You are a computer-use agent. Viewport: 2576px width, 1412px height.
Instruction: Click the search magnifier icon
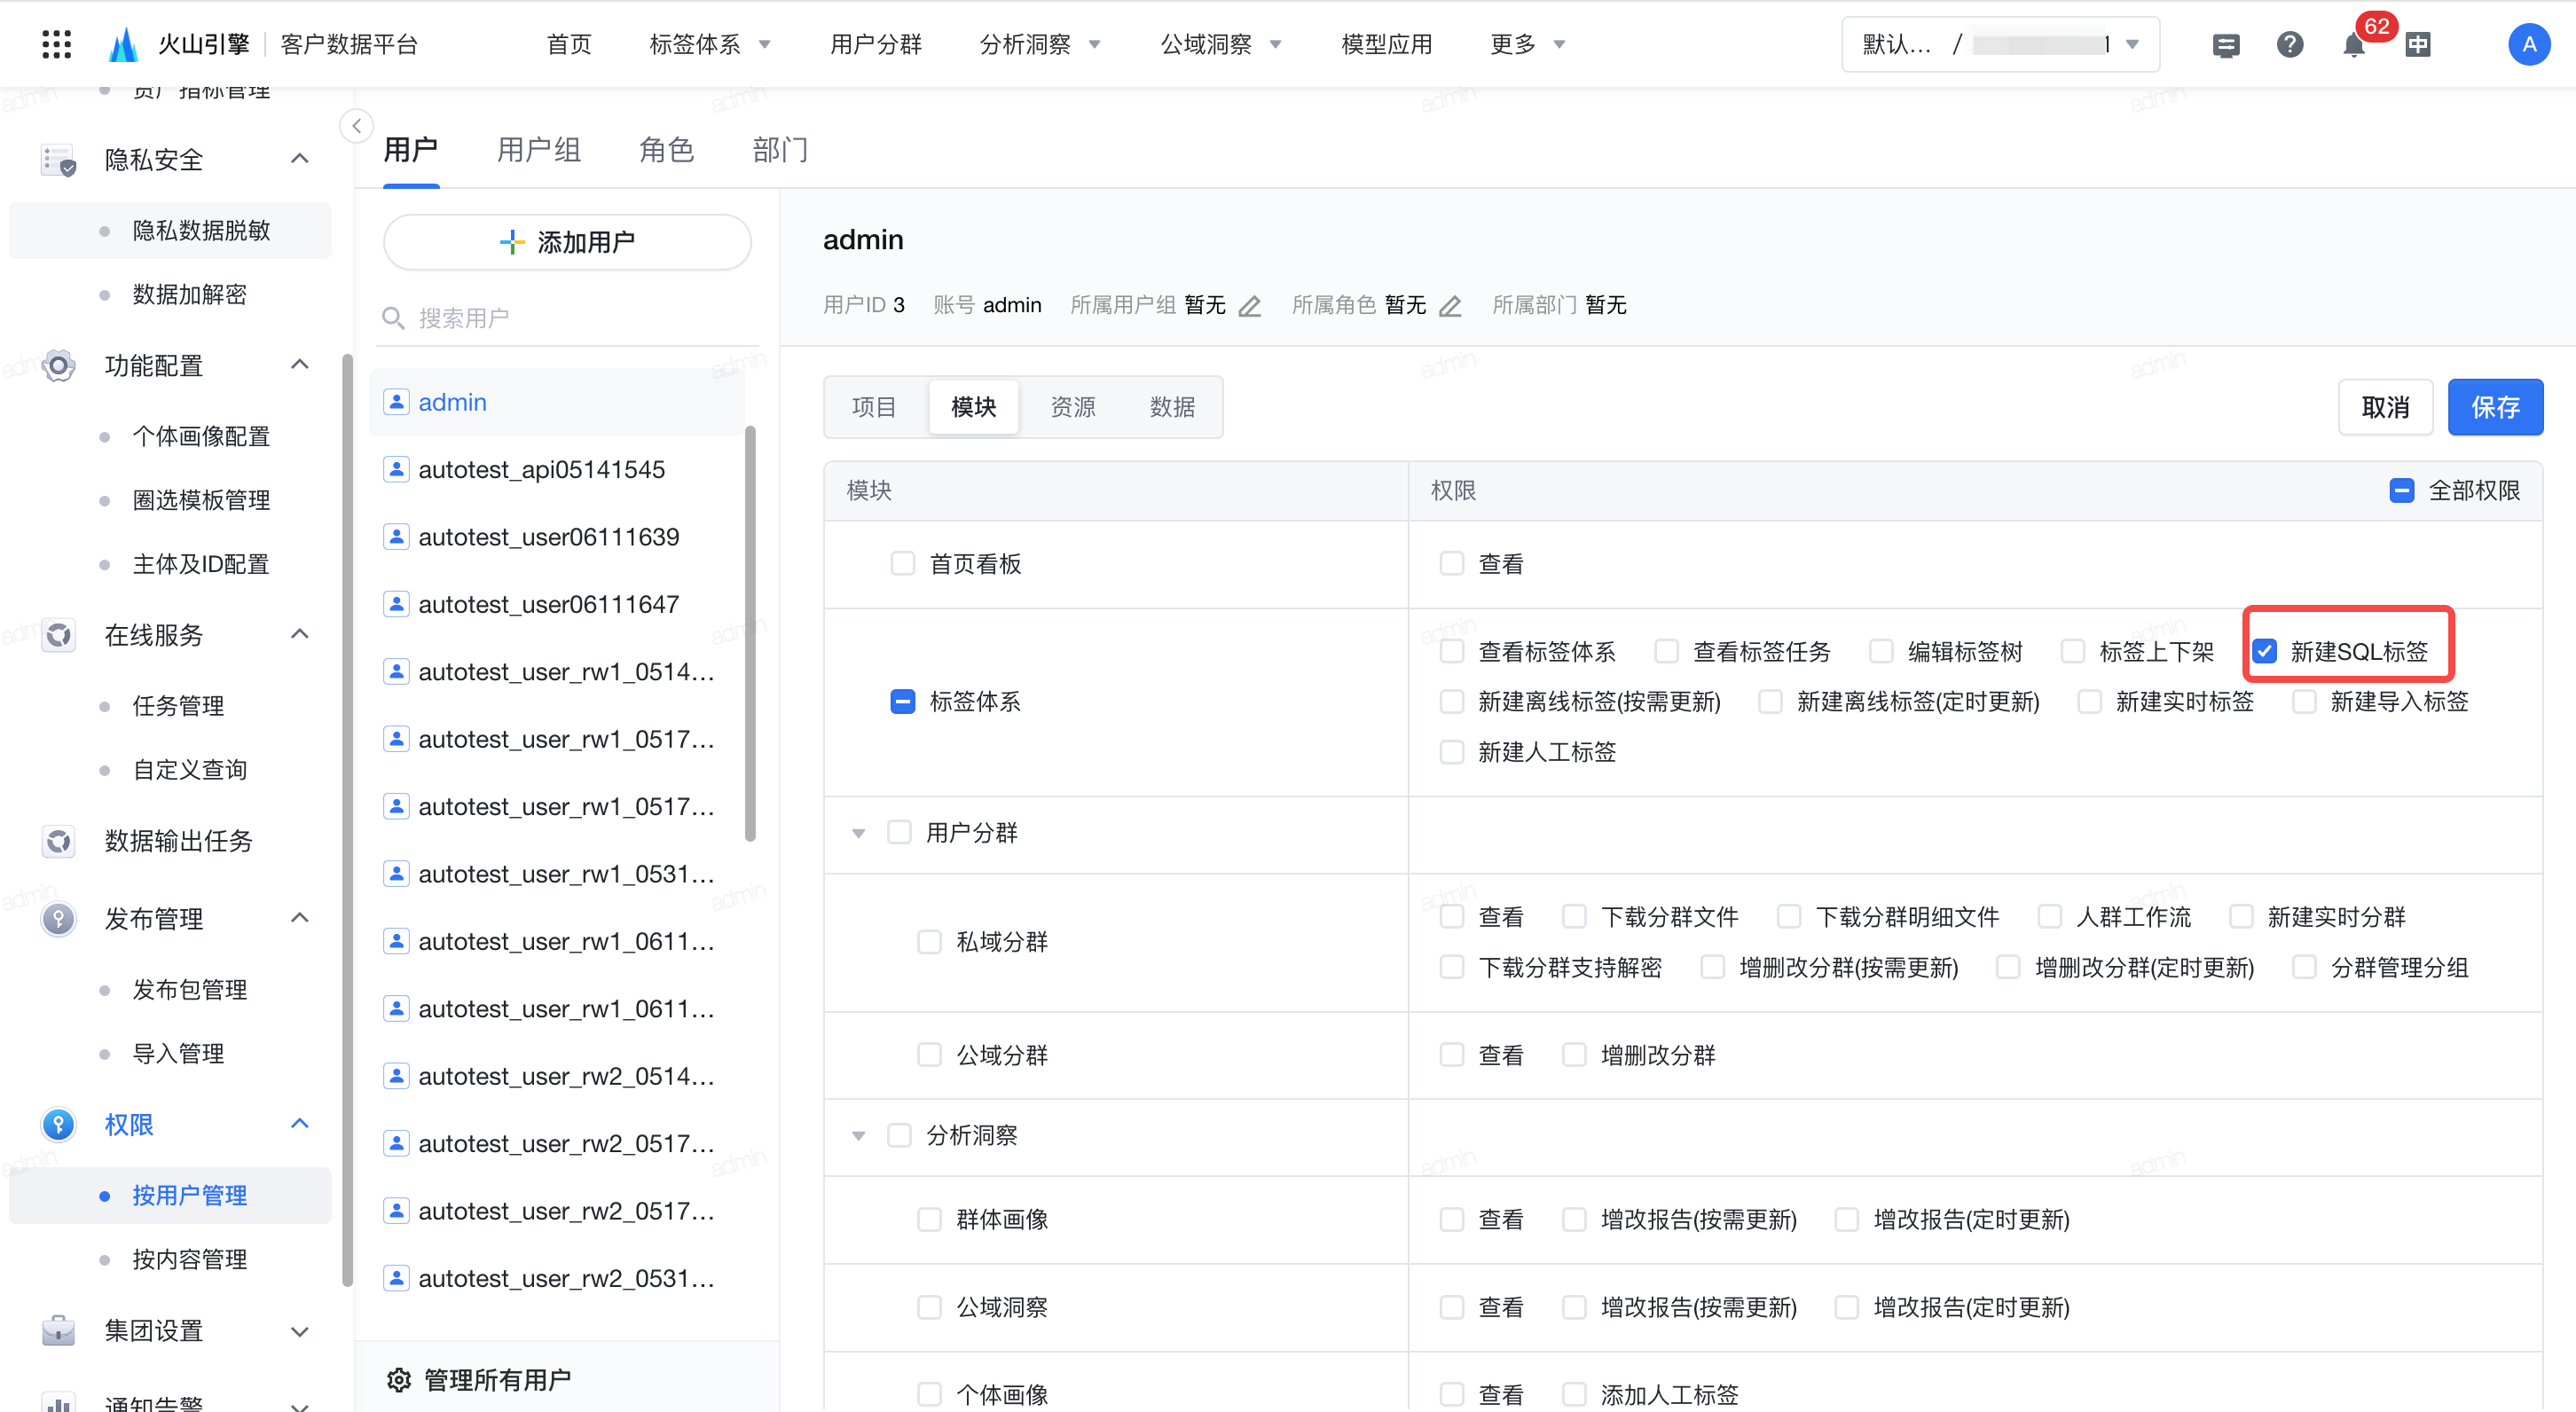point(393,318)
